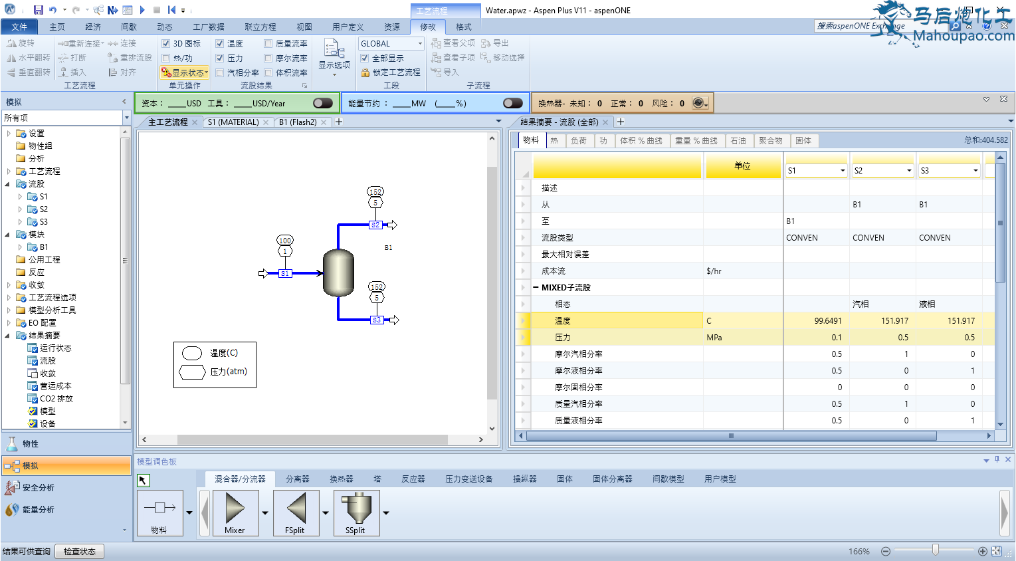The height and width of the screenshot is (561, 1016).
Task: Open the 所有项 navigation filter dropdown
Action: click(x=126, y=118)
